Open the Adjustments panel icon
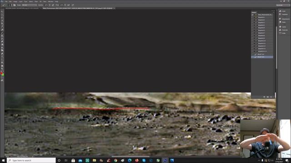 pos(280,19)
